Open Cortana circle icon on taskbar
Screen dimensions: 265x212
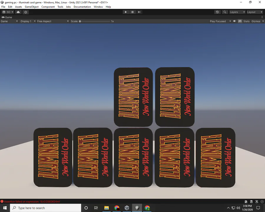coord(86,208)
